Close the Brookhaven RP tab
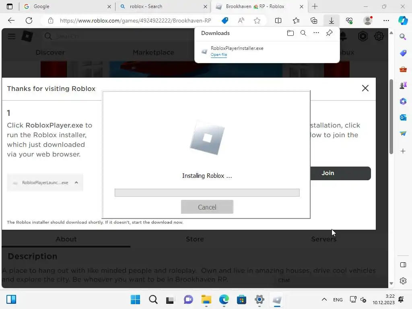Viewport: 412px width, 309px height. 302,6
